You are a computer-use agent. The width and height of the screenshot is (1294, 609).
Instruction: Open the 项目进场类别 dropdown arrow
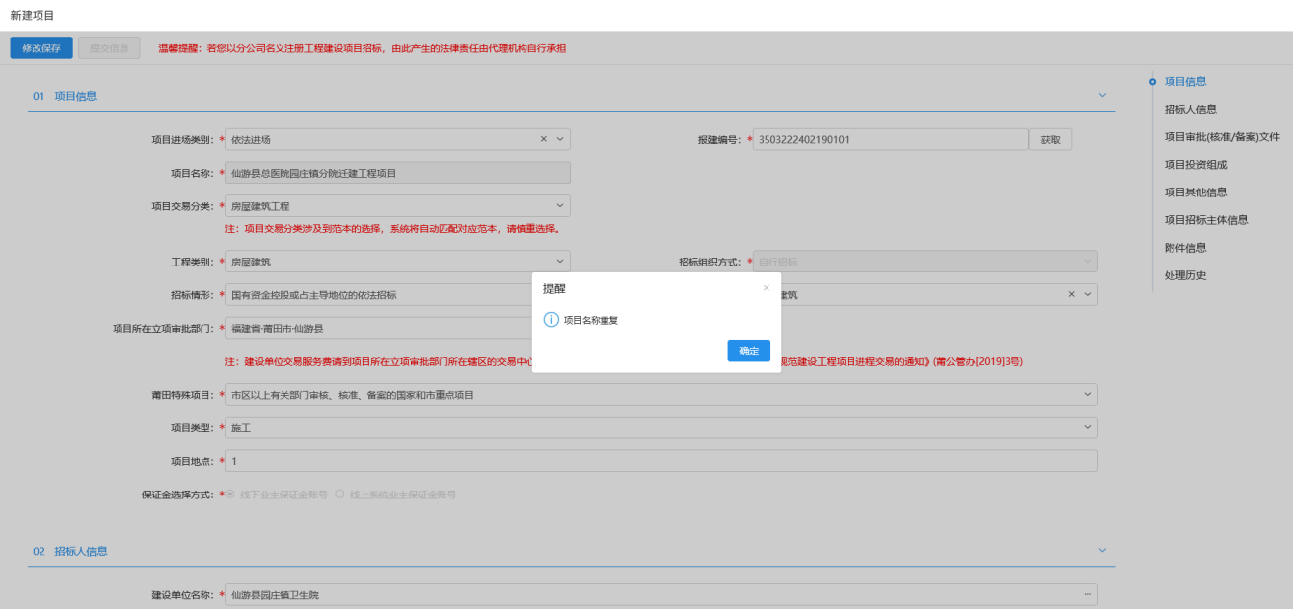pos(559,140)
